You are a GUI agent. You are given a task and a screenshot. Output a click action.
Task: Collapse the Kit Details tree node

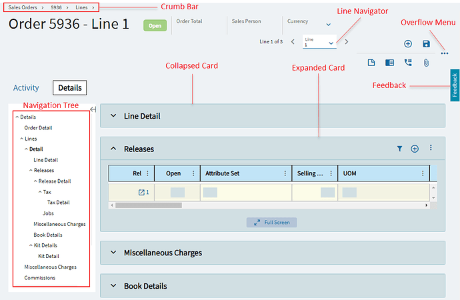coord(31,245)
